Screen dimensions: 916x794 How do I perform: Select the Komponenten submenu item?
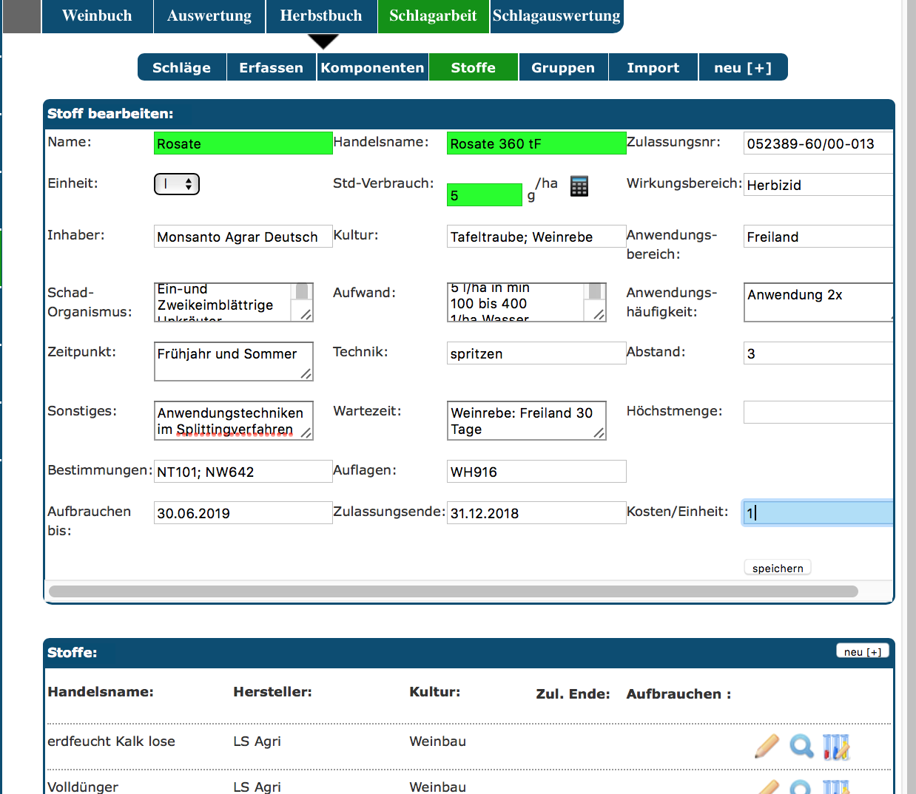pyautogui.click(x=372, y=67)
